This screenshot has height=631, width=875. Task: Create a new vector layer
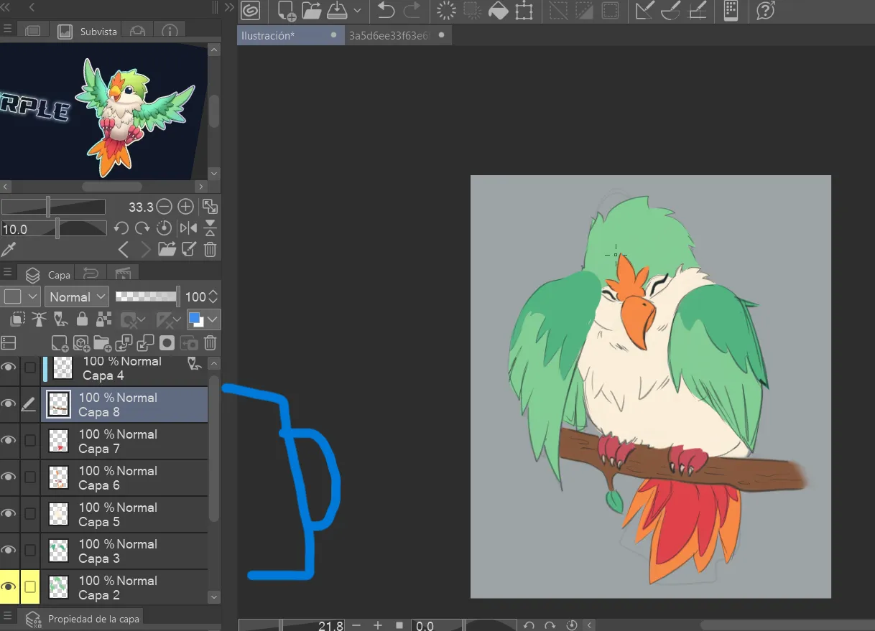(82, 343)
